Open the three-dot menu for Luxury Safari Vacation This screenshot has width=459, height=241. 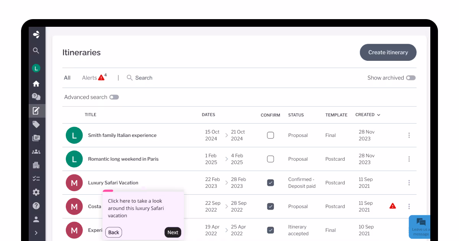coord(409,183)
